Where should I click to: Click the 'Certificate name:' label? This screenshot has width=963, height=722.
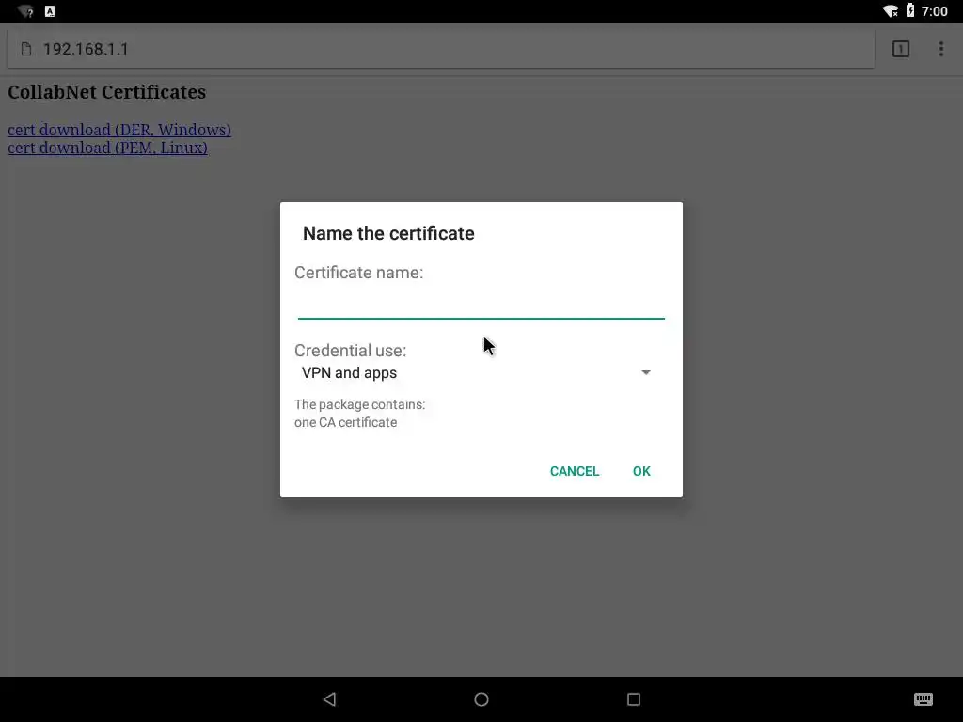(358, 273)
